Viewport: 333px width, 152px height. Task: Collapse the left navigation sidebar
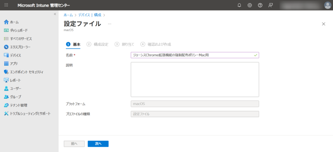pyautogui.click(x=55, y=14)
